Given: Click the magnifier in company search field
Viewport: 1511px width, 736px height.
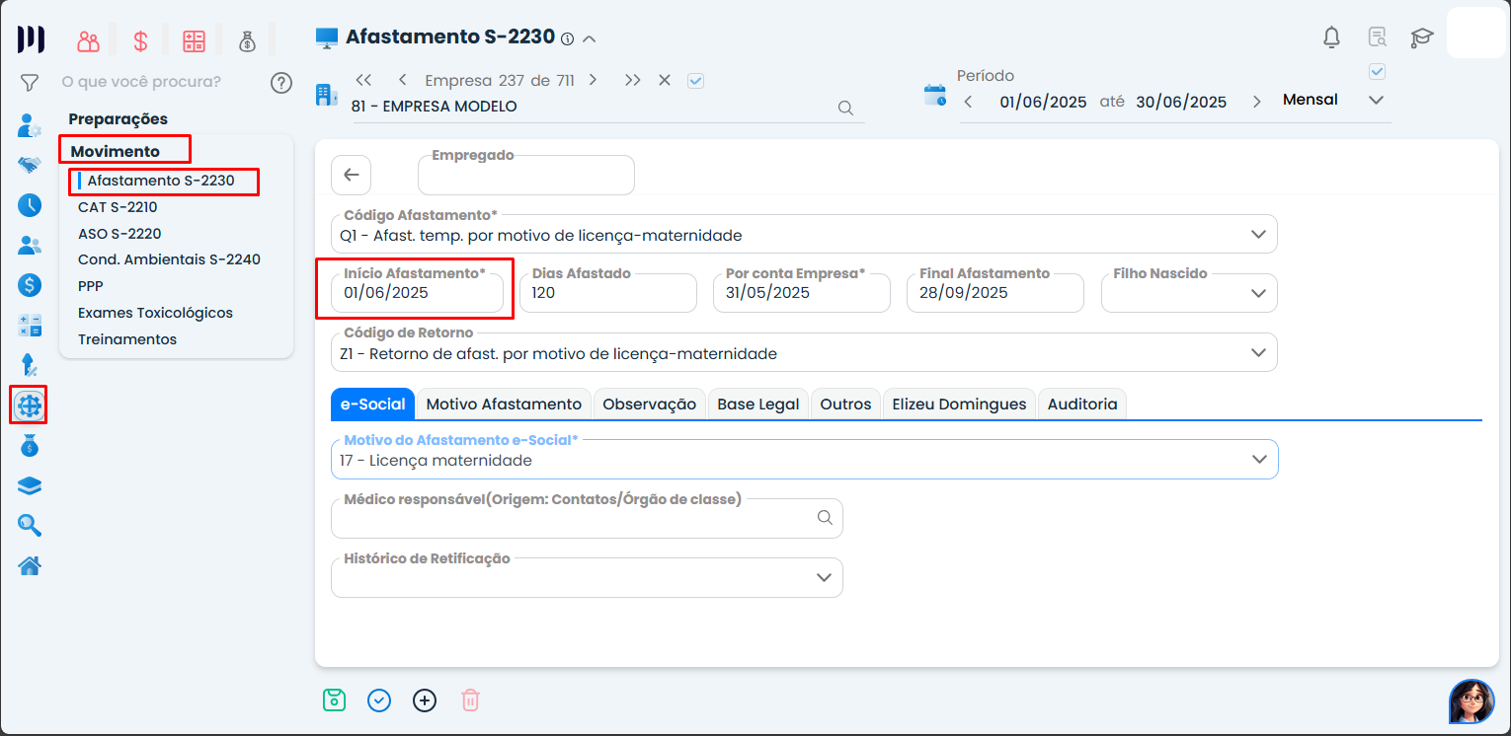Looking at the screenshot, I should (x=845, y=109).
